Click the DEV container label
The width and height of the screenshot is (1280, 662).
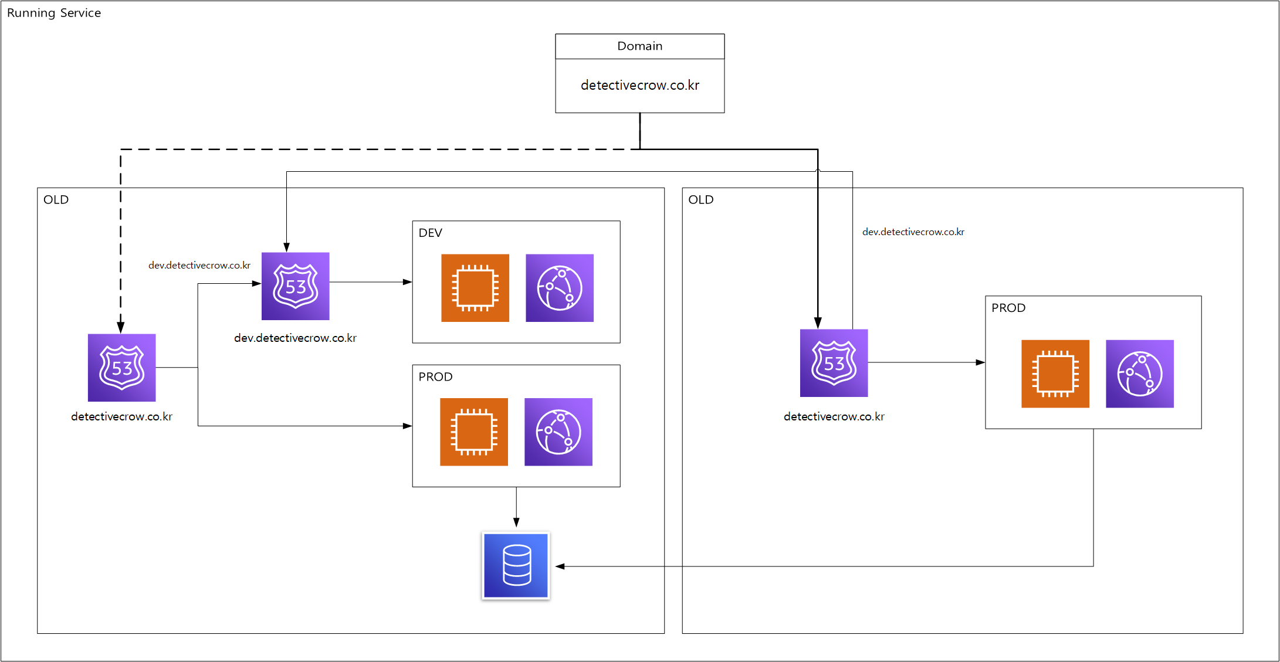(430, 233)
